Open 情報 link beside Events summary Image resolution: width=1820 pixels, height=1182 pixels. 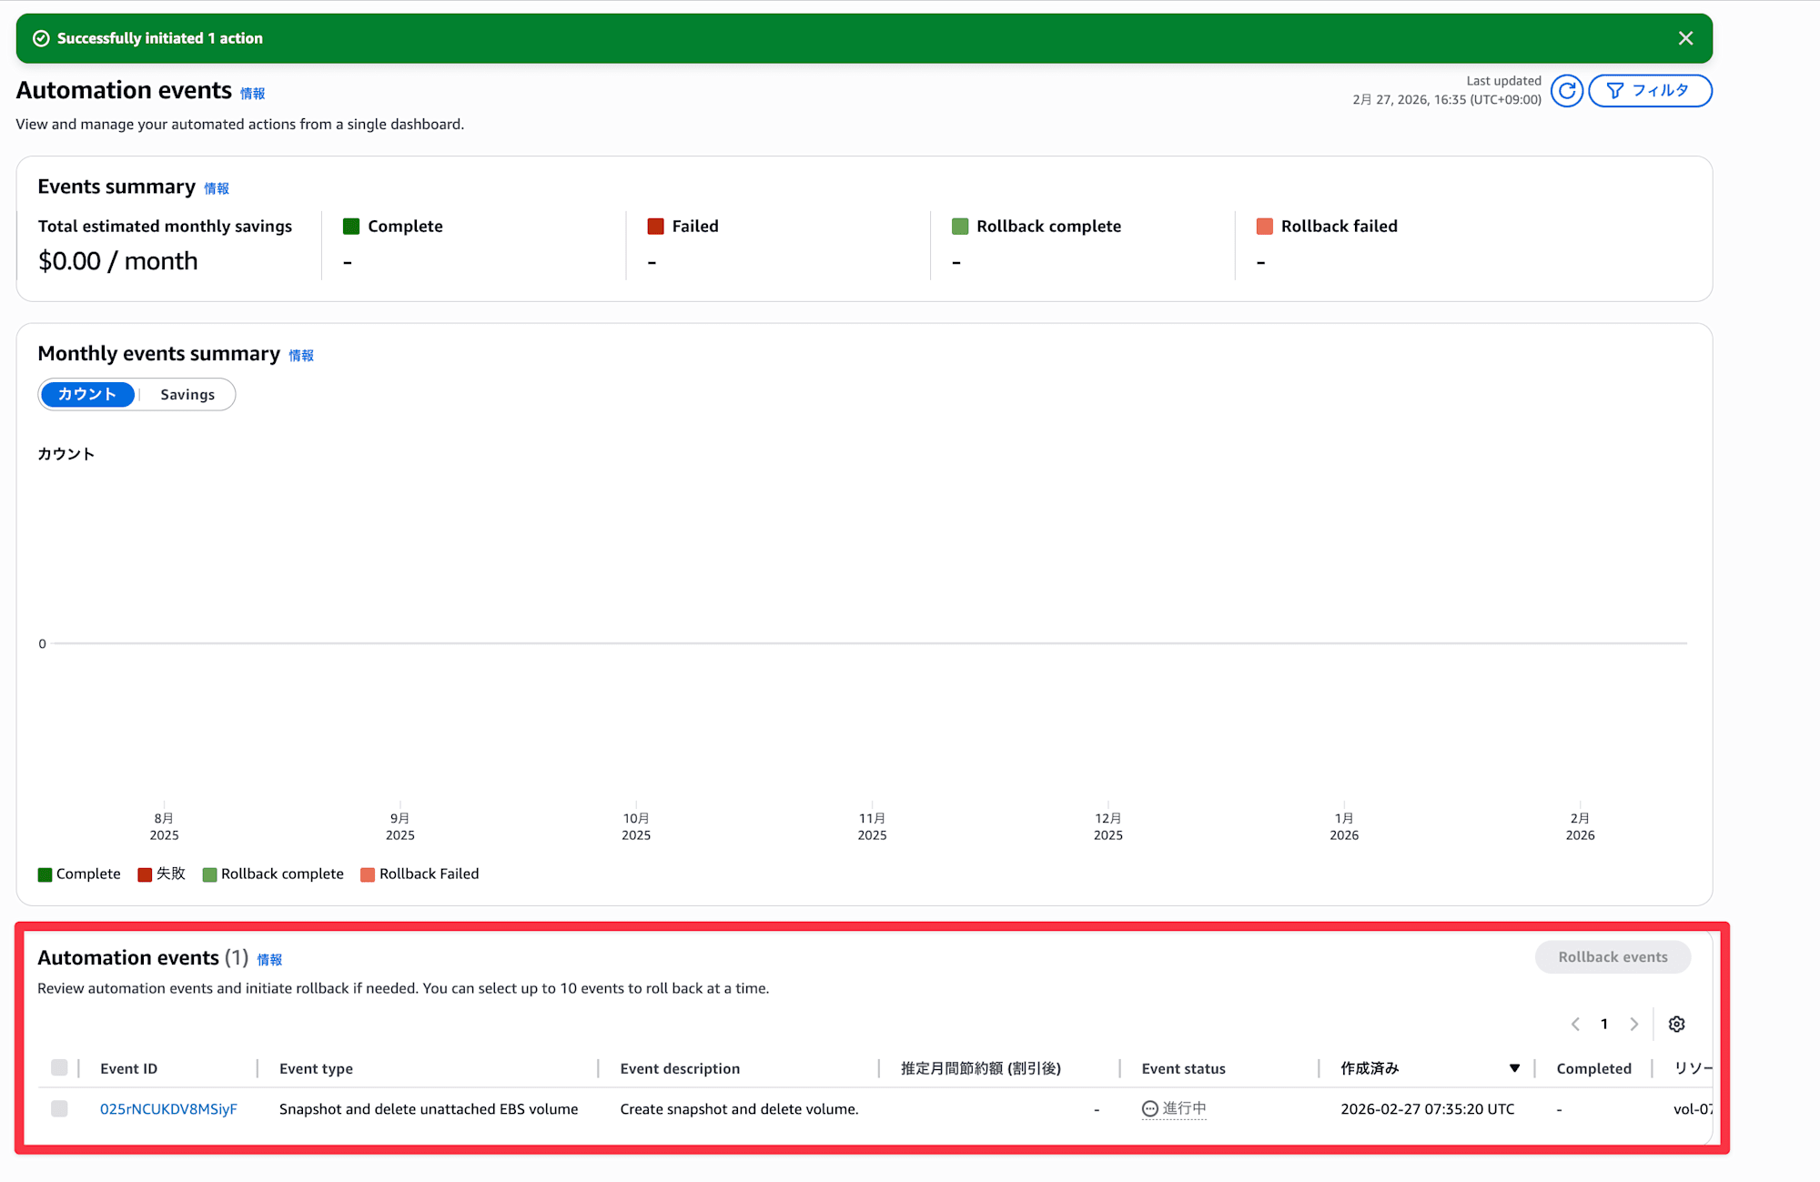coord(217,188)
